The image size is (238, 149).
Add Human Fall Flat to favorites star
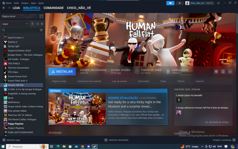(x=230, y=72)
